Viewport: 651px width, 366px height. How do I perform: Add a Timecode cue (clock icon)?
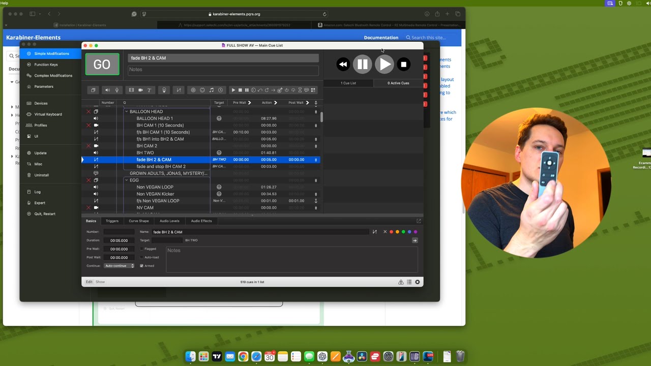point(221,90)
